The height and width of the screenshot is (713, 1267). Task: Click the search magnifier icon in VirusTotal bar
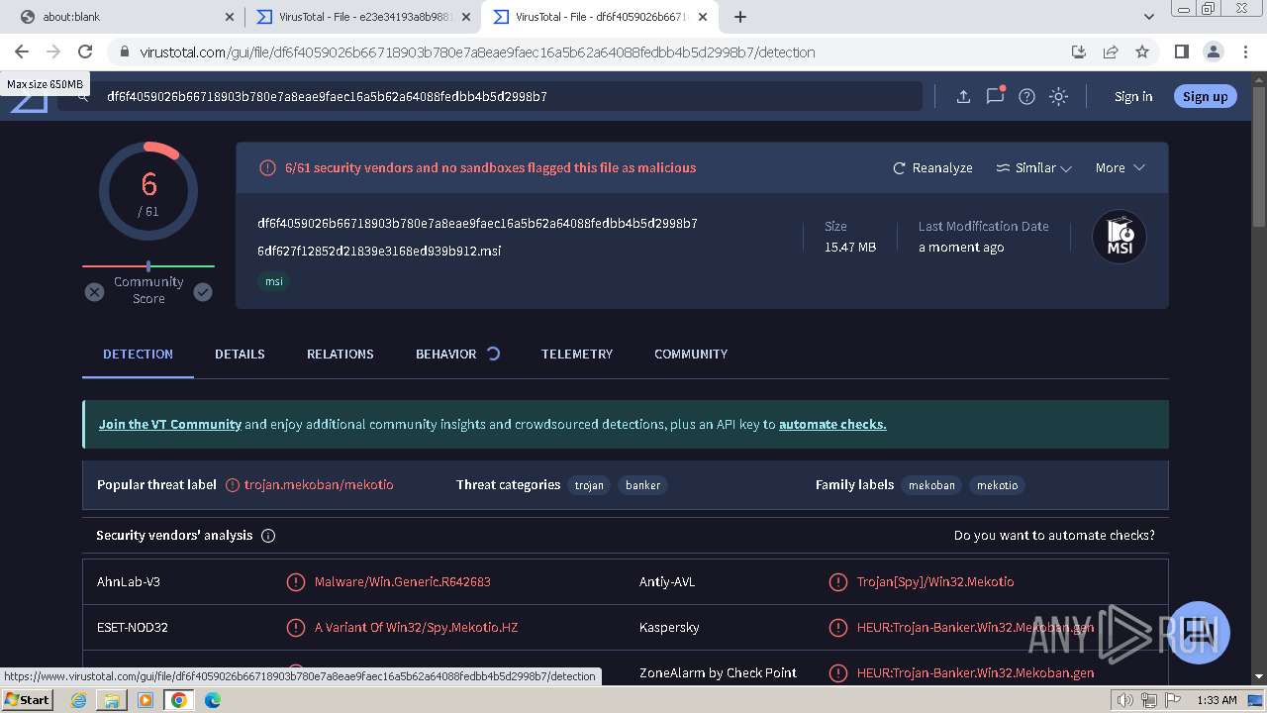pos(84,96)
